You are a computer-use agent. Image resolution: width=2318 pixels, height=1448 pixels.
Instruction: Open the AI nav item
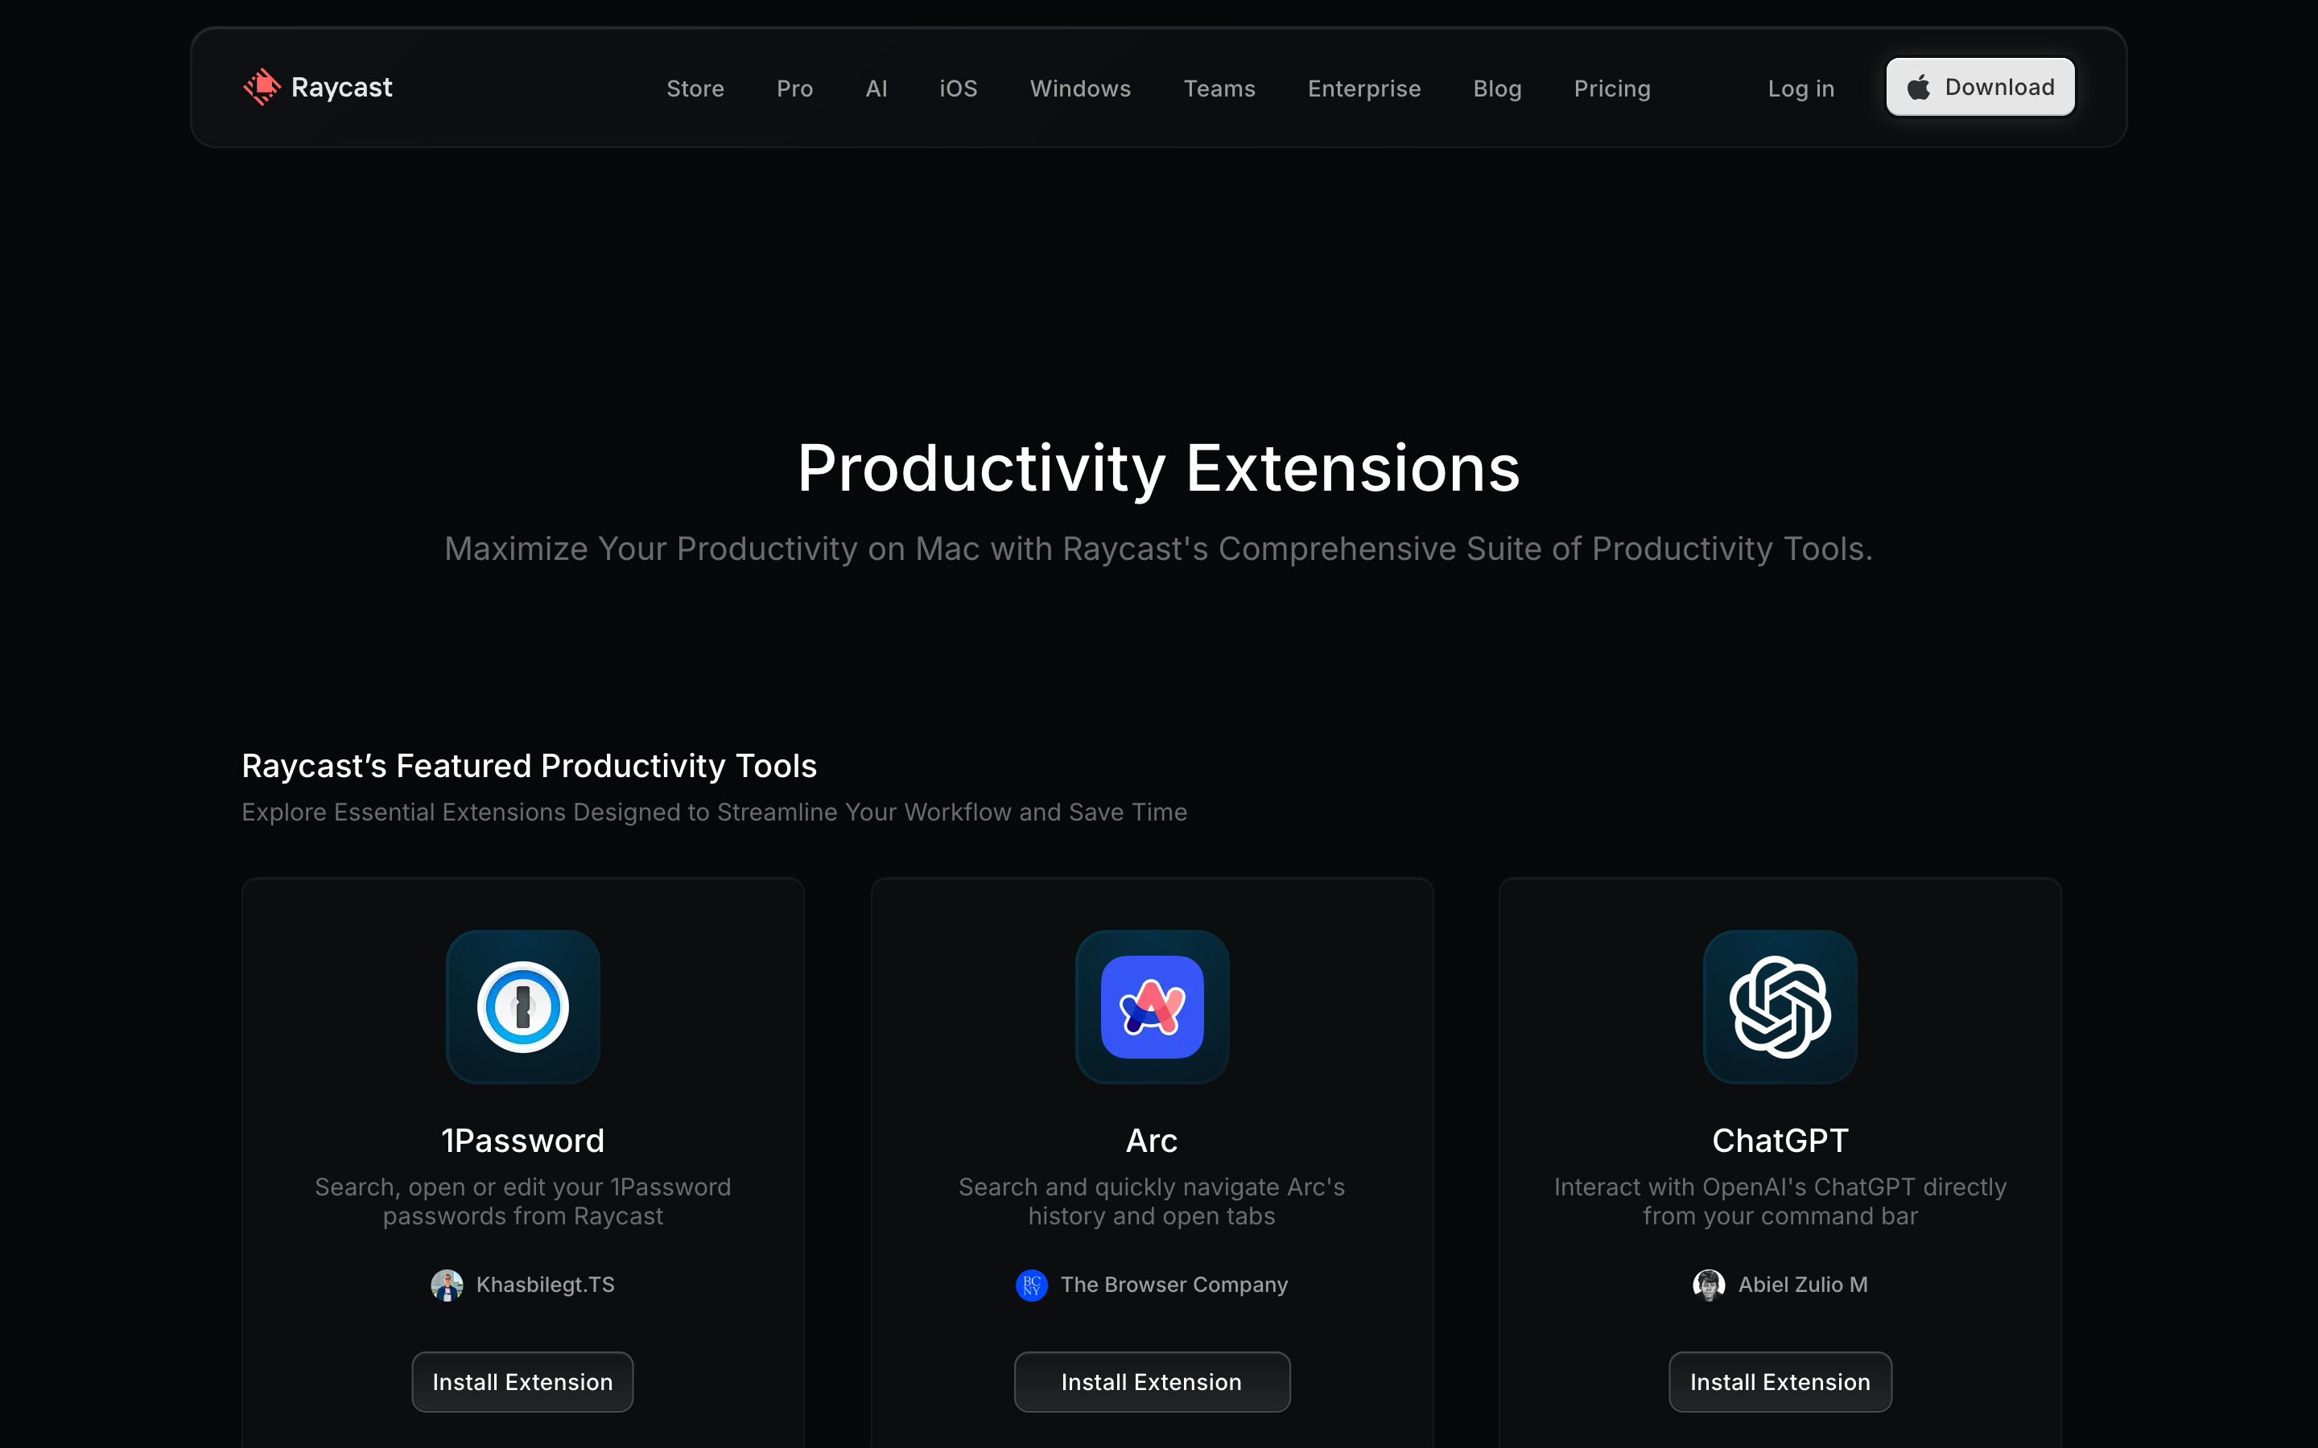[x=876, y=88]
